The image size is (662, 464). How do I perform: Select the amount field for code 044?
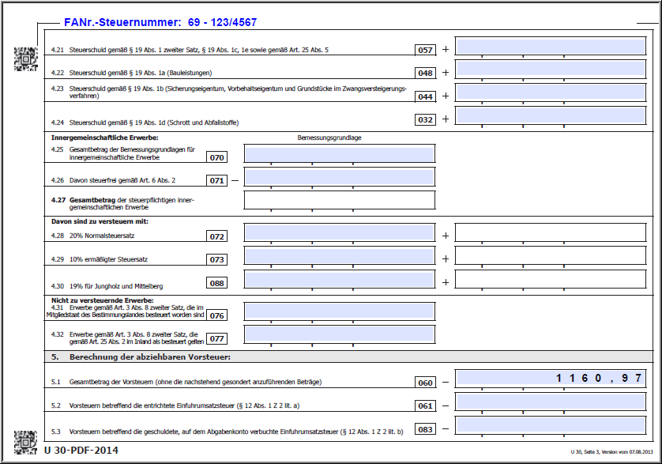(x=551, y=92)
